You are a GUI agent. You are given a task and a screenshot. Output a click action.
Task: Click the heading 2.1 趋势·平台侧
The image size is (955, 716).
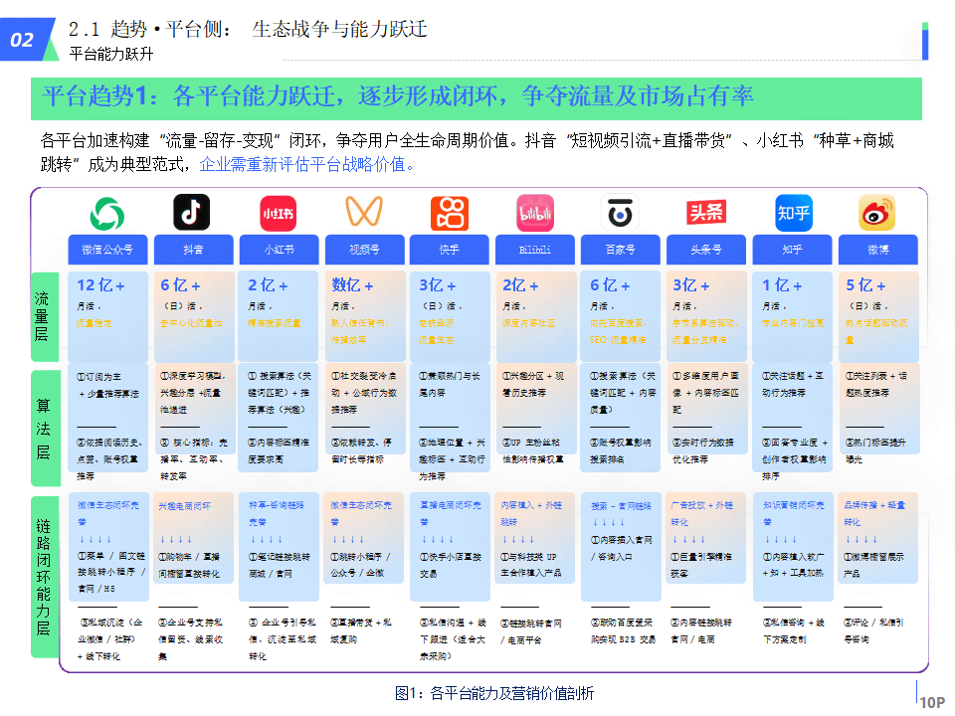(x=248, y=29)
